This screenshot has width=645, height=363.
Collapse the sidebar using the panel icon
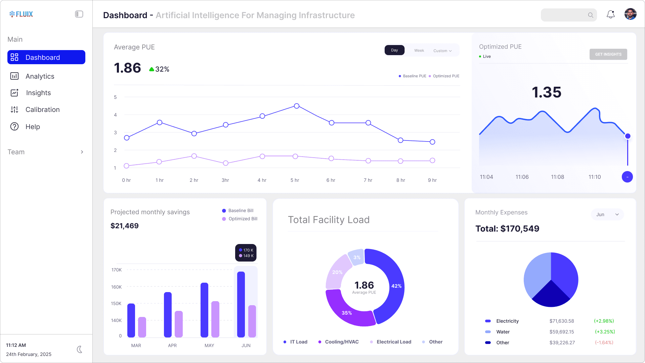click(x=79, y=14)
